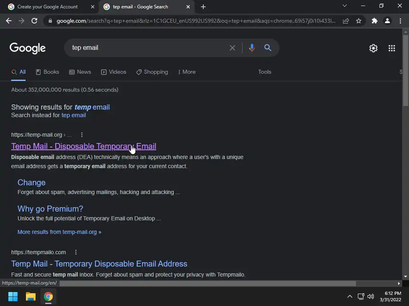409x306 pixels.
Task: Reload the current page
Action: [34, 21]
